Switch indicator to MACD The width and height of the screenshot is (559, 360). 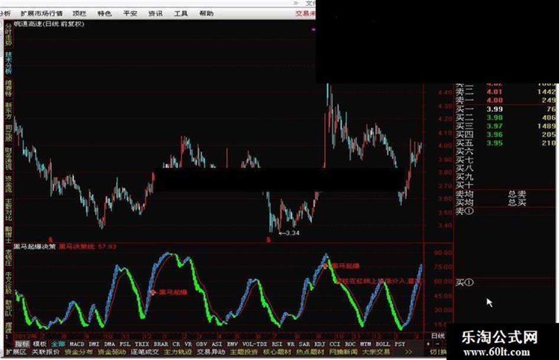[77, 344]
